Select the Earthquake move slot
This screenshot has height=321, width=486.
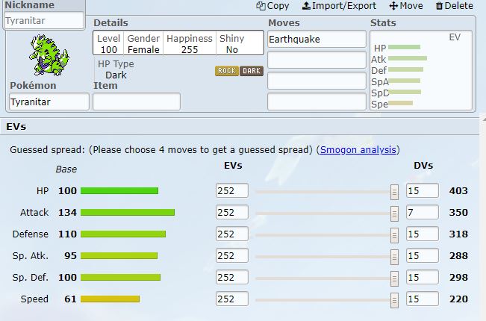[317, 39]
